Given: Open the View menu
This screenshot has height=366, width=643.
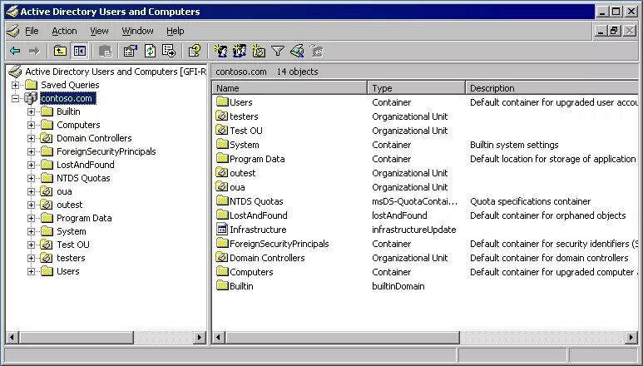Looking at the screenshot, I should pos(99,31).
